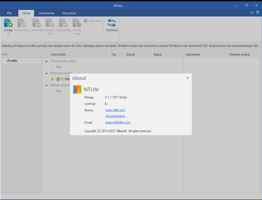Image resolution: width=262 pixels, height=200 pixels.
Task: Refresh with the Odśwież icon
Action: (x=112, y=23)
